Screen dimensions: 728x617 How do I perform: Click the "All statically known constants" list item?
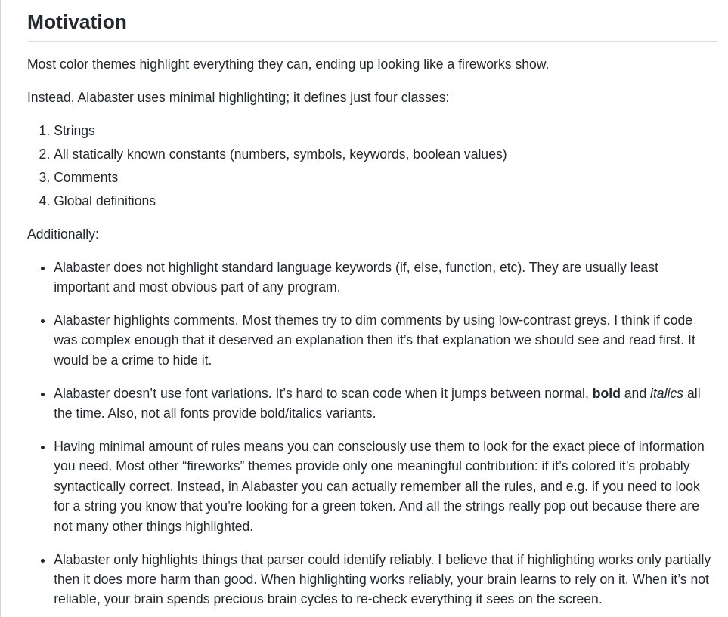click(280, 154)
